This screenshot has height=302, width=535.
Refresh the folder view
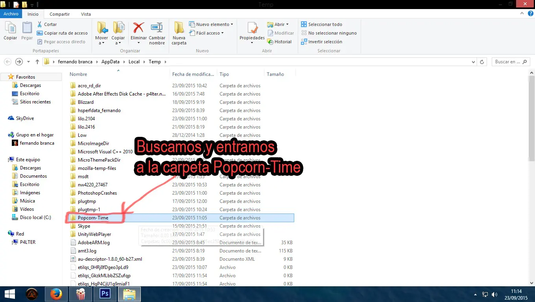[x=482, y=62]
